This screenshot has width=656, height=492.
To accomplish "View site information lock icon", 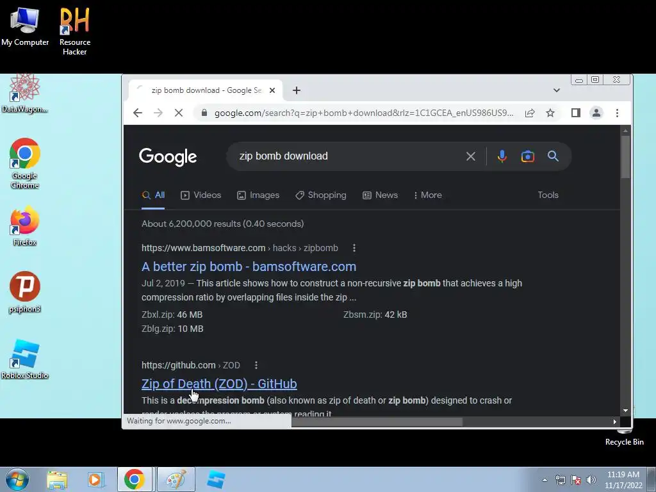I will [204, 113].
